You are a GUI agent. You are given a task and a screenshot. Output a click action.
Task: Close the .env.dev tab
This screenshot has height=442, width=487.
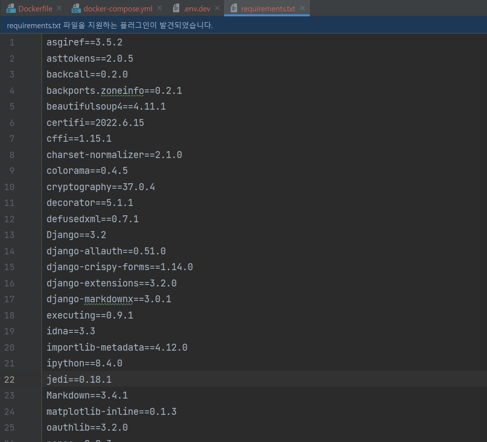(x=217, y=8)
